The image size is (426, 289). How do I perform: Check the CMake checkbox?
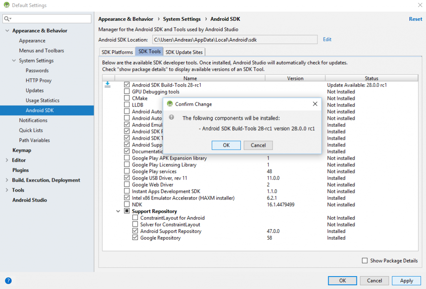tap(127, 98)
